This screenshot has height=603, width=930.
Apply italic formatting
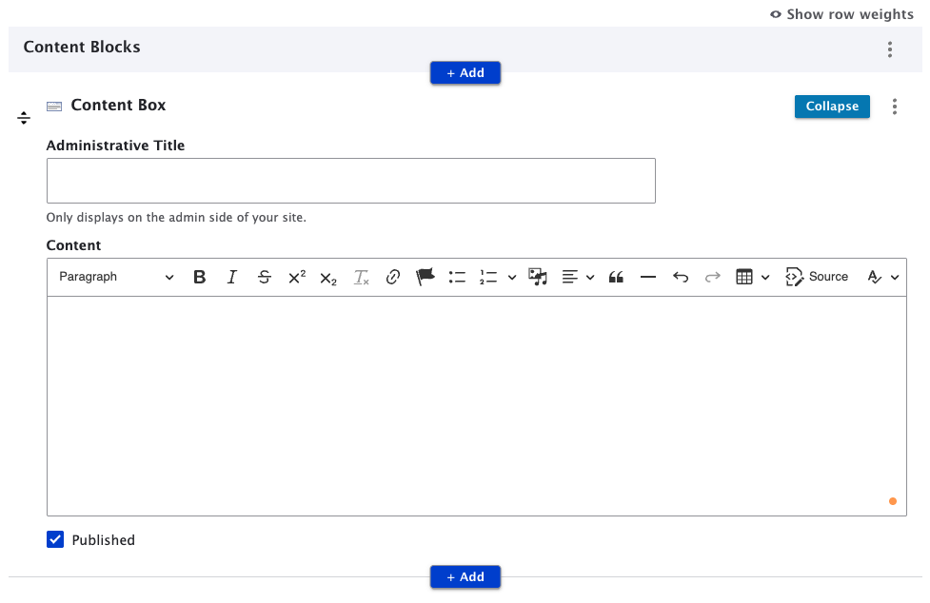coord(232,277)
